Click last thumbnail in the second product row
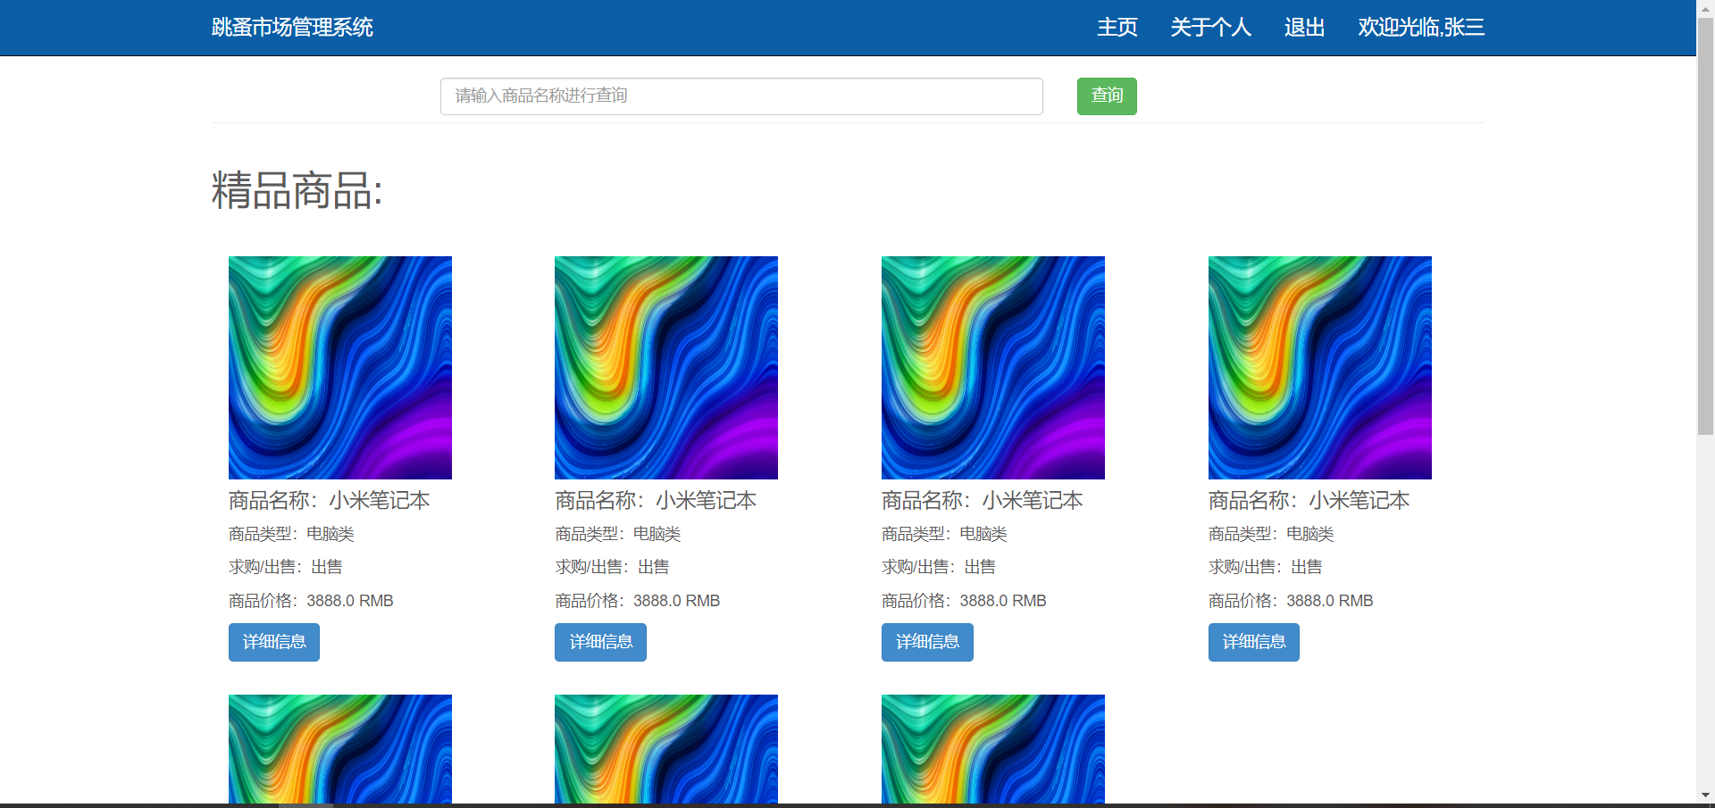The width and height of the screenshot is (1715, 808). (x=993, y=749)
